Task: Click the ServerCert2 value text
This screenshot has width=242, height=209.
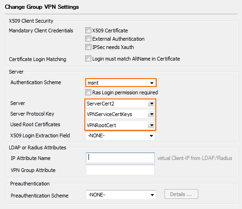Action: [x=100, y=104]
